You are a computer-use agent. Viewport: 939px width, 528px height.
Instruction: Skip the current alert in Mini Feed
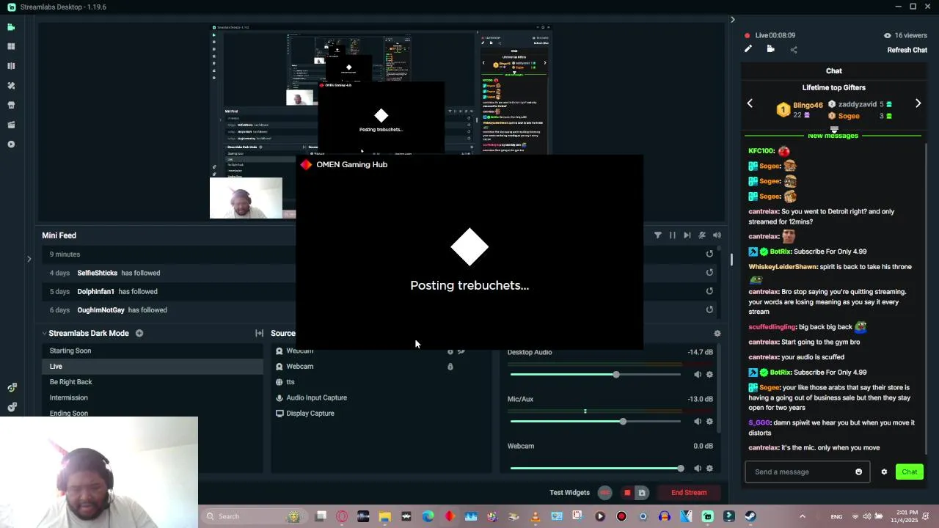pyautogui.click(x=687, y=235)
